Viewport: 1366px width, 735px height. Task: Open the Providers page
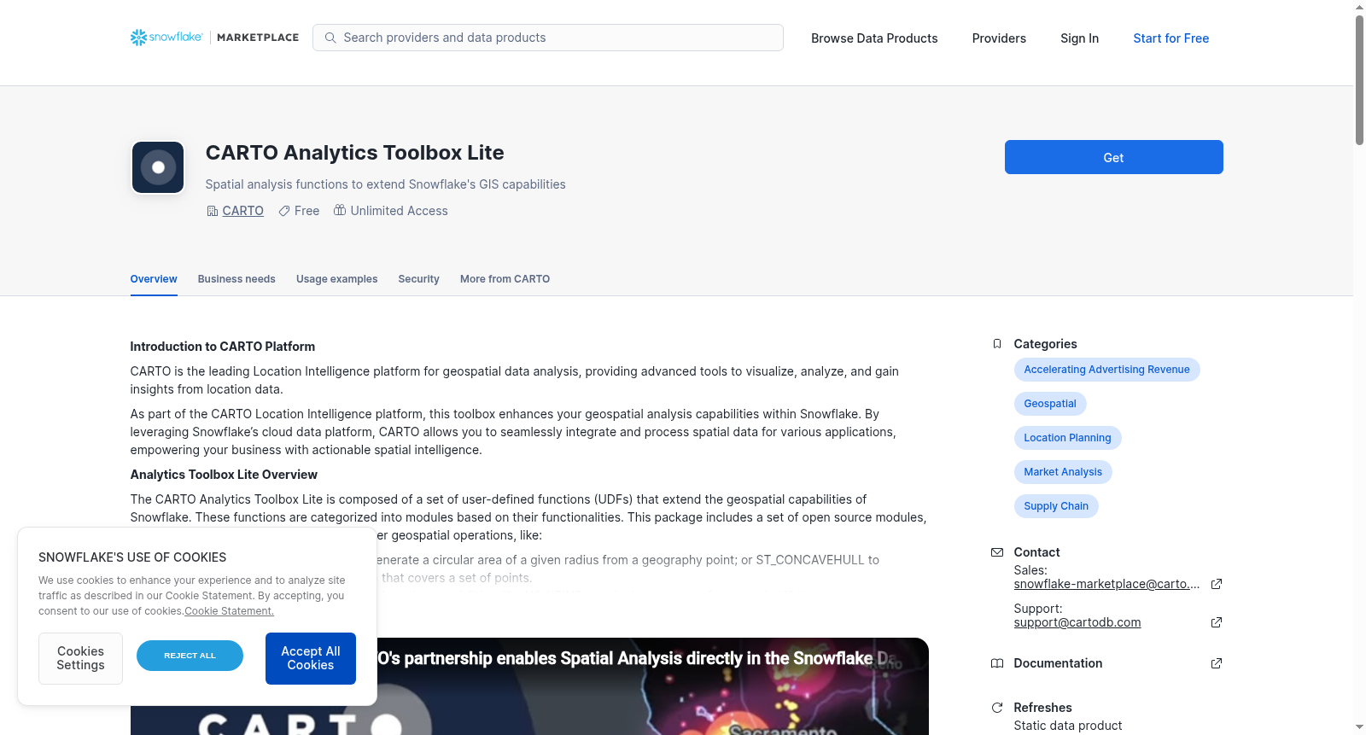point(999,38)
